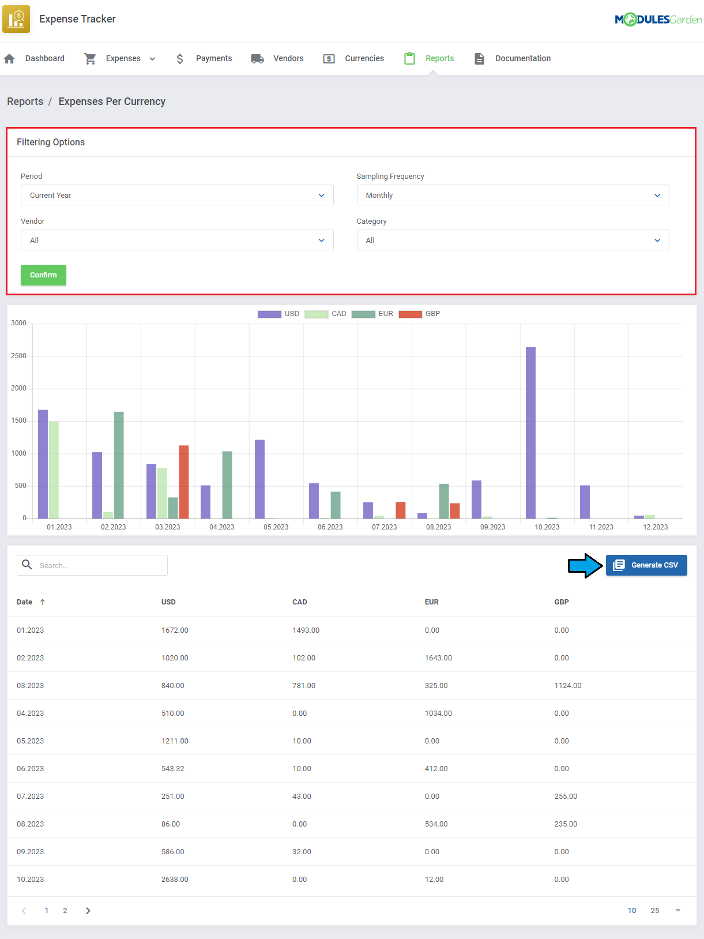
Task: Click the Documentation file icon
Action: coord(479,59)
